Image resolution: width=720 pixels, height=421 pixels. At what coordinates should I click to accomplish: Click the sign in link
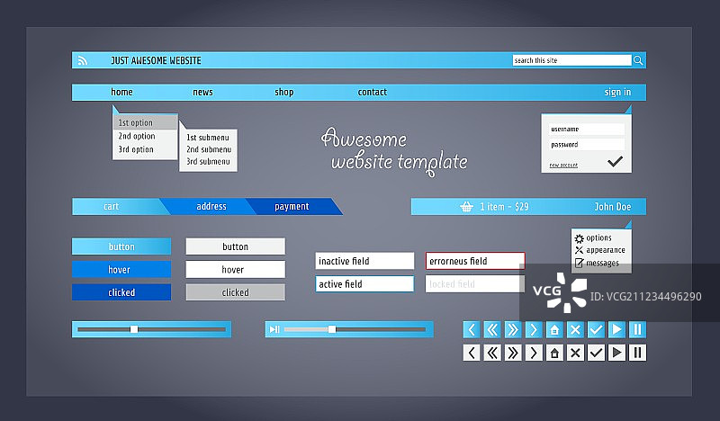coord(617,93)
